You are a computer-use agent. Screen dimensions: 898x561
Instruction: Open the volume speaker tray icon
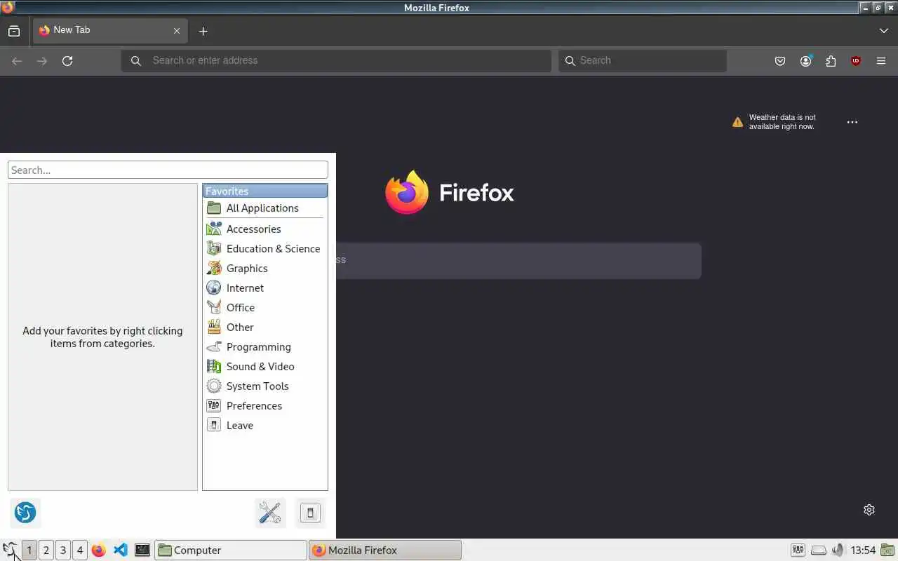(838, 550)
